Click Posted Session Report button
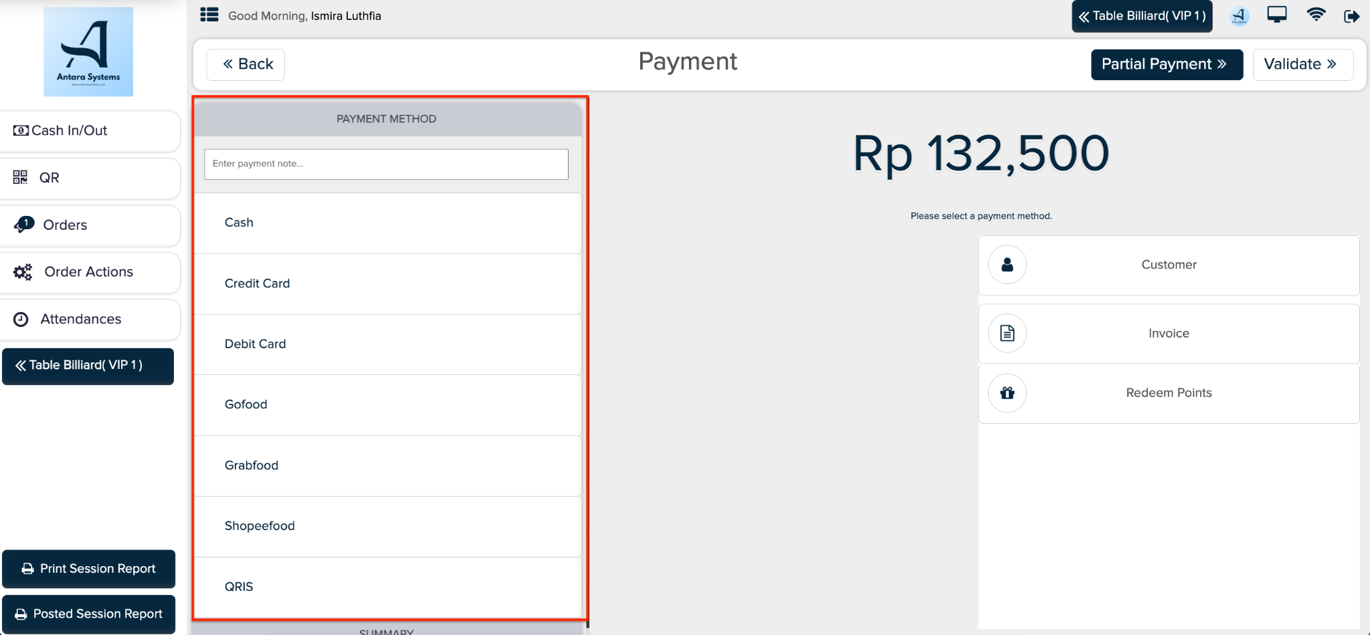The width and height of the screenshot is (1370, 635). 88,614
